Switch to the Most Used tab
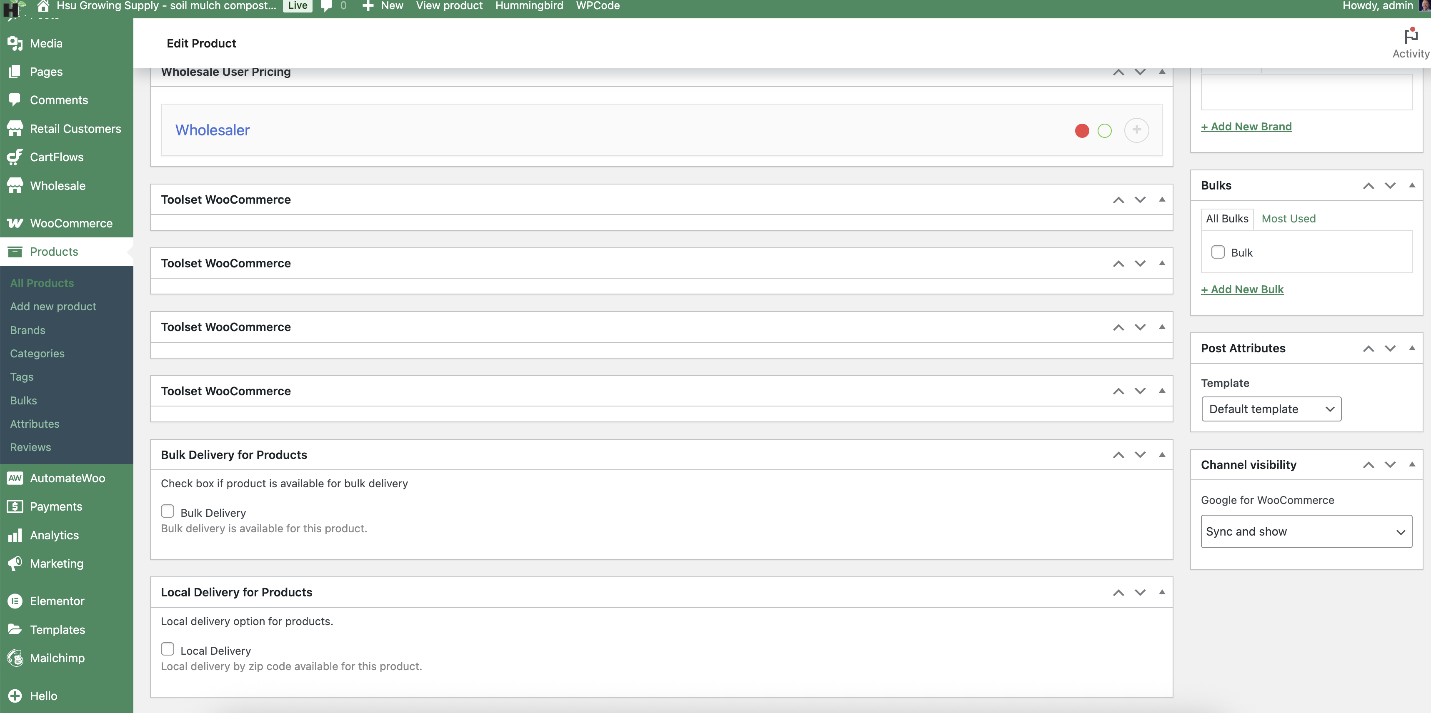 tap(1288, 218)
